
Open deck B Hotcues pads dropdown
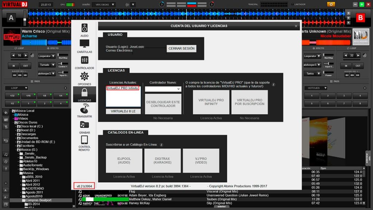[x=316, y=88]
